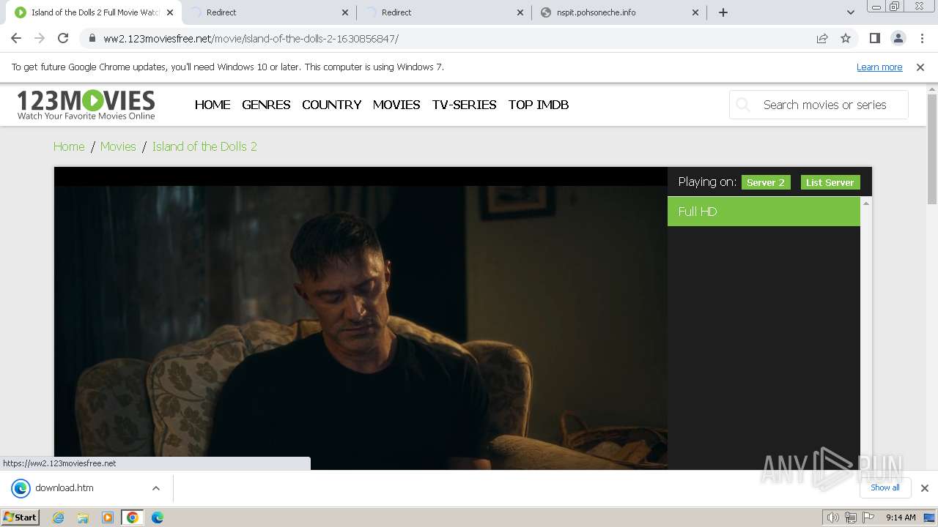
Task: Close the nspit.pohsoneche.info tab
Action: (x=695, y=12)
